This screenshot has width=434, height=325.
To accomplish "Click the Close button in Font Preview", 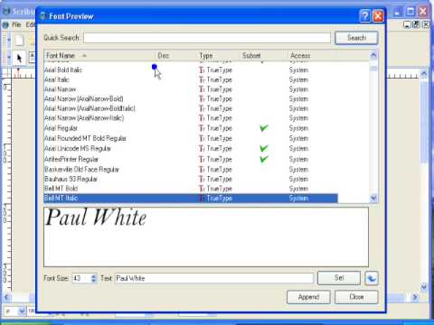I will pyautogui.click(x=356, y=297).
